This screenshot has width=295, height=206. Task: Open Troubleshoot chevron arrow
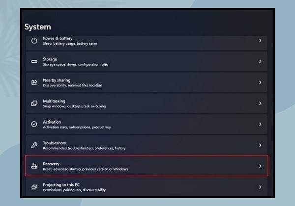(x=260, y=145)
